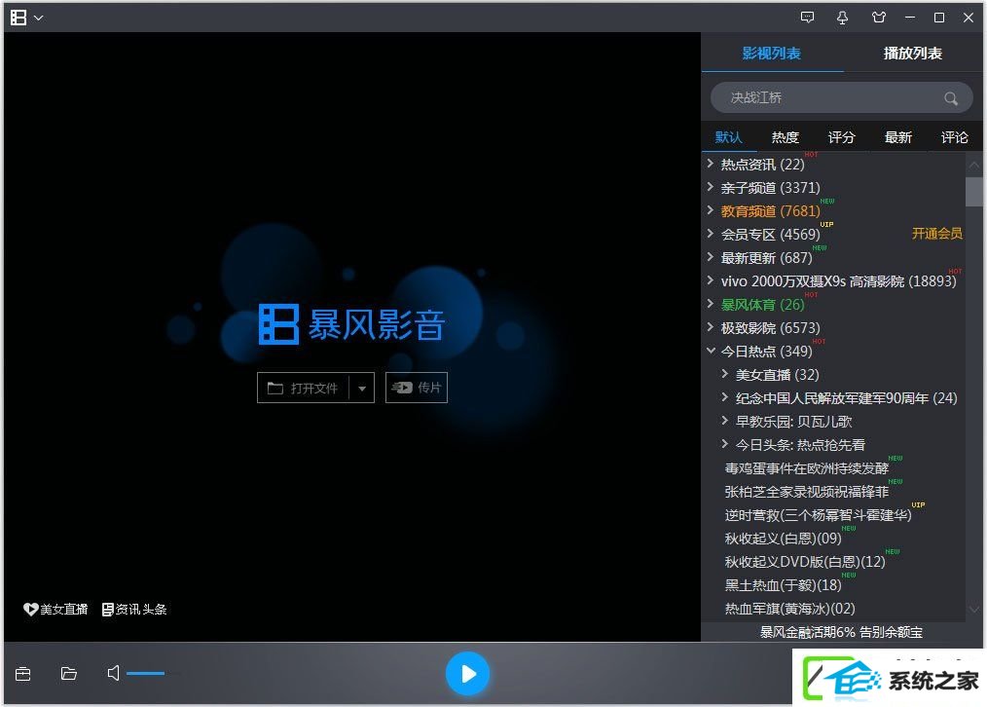Open the 打开文件 dropdown arrow
The height and width of the screenshot is (707, 987).
(x=362, y=388)
